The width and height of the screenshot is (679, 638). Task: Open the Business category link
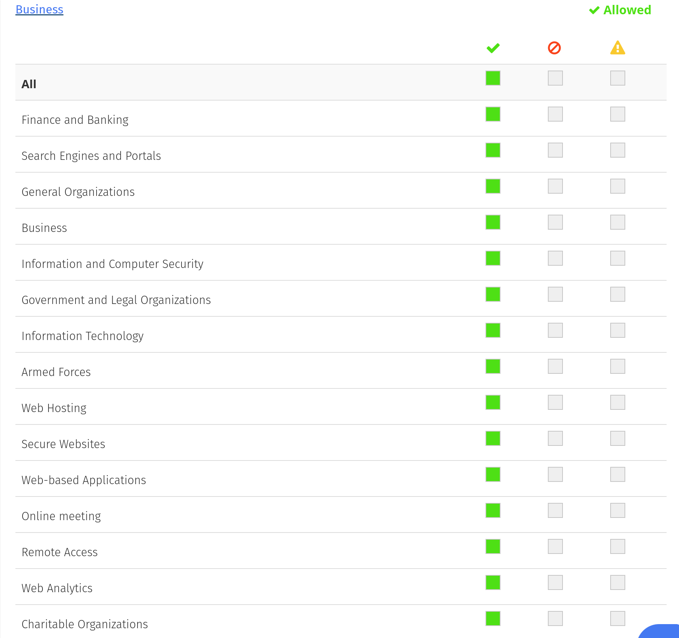tap(39, 9)
